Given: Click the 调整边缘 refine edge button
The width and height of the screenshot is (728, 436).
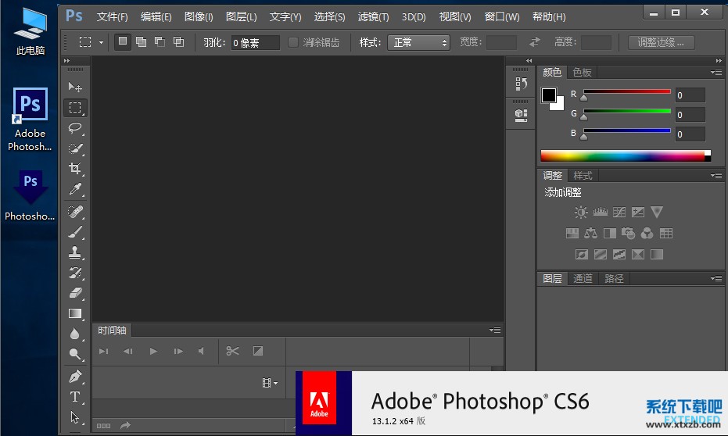Looking at the screenshot, I should pos(661,42).
